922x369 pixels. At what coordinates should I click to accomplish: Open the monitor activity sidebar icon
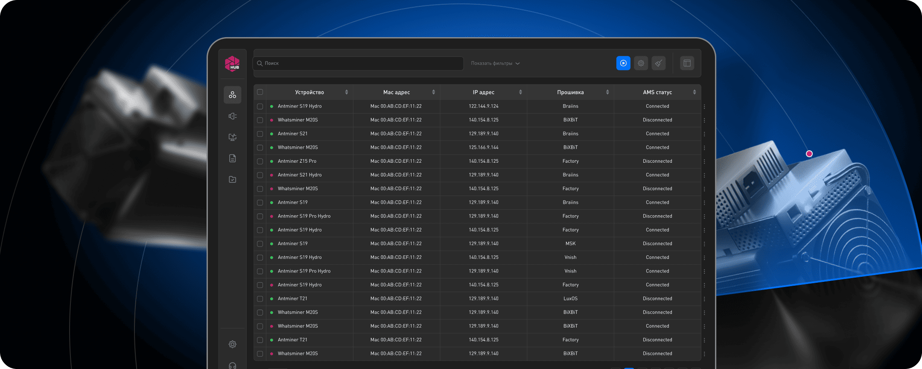coord(232,137)
